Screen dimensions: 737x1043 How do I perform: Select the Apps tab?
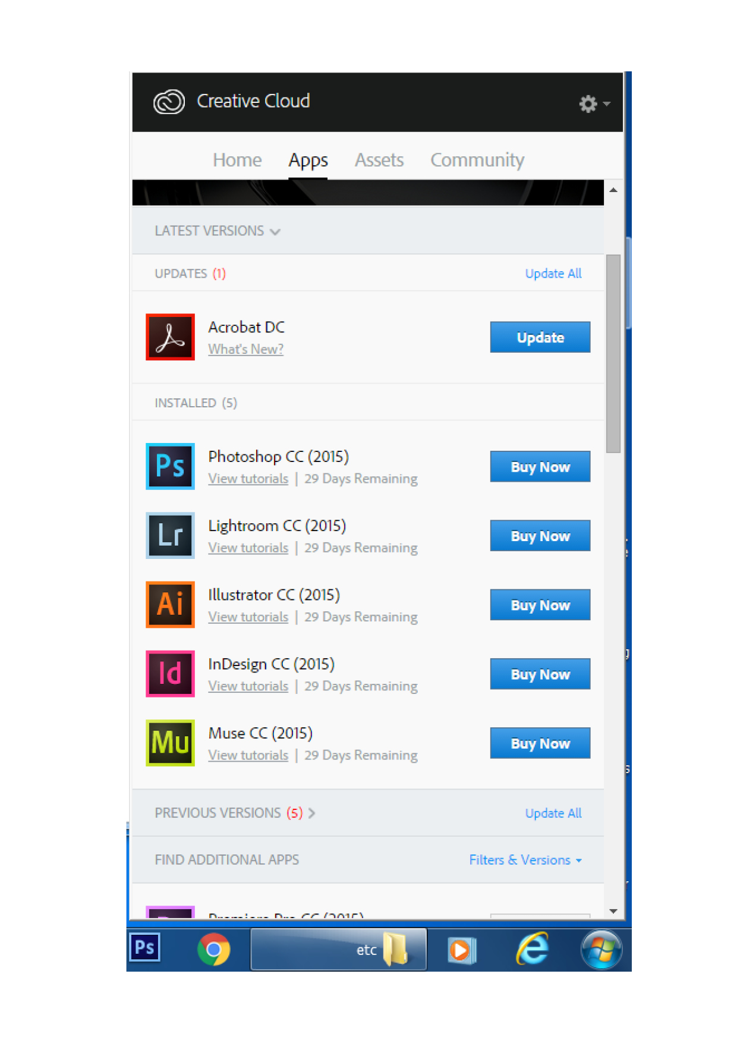pyautogui.click(x=308, y=161)
